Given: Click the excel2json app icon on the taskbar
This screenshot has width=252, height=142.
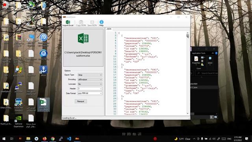Looking at the screenshot, I should (77, 138).
